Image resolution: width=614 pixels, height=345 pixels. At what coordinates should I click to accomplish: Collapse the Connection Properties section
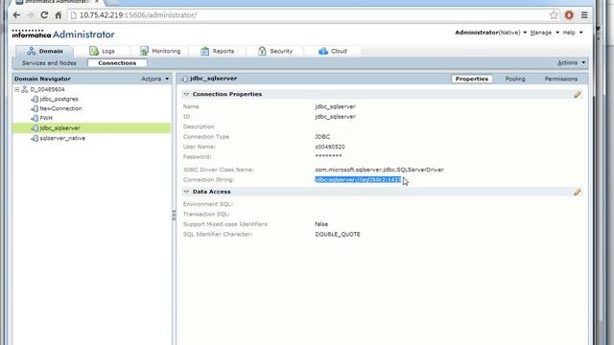point(186,94)
